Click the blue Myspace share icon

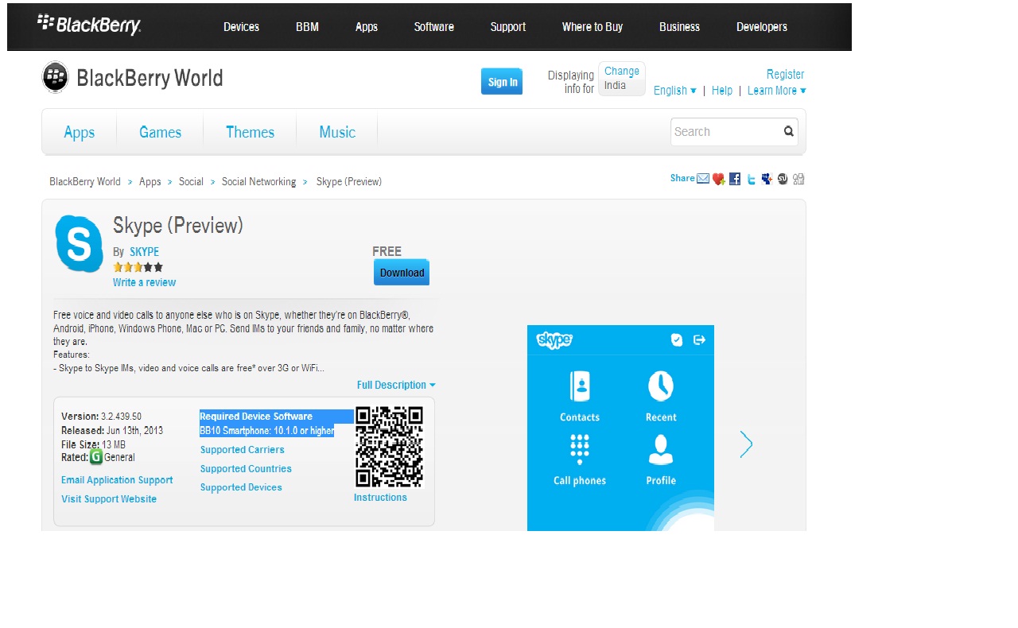click(x=767, y=179)
